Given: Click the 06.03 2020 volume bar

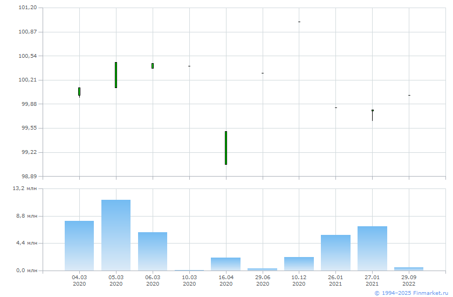Looking at the screenshot, I should (x=153, y=251).
